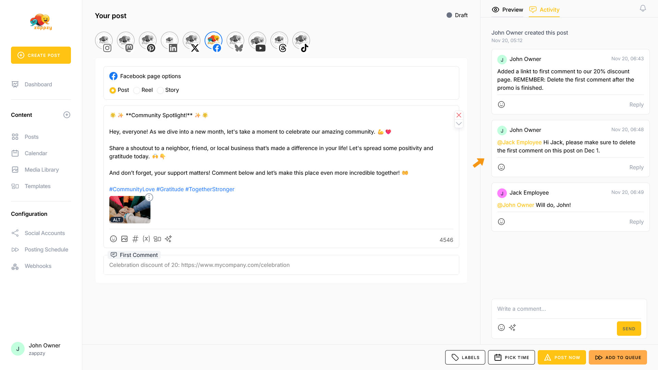Open the emoji picker in post editor
Screen dimensions: 658x370
[x=113, y=239]
